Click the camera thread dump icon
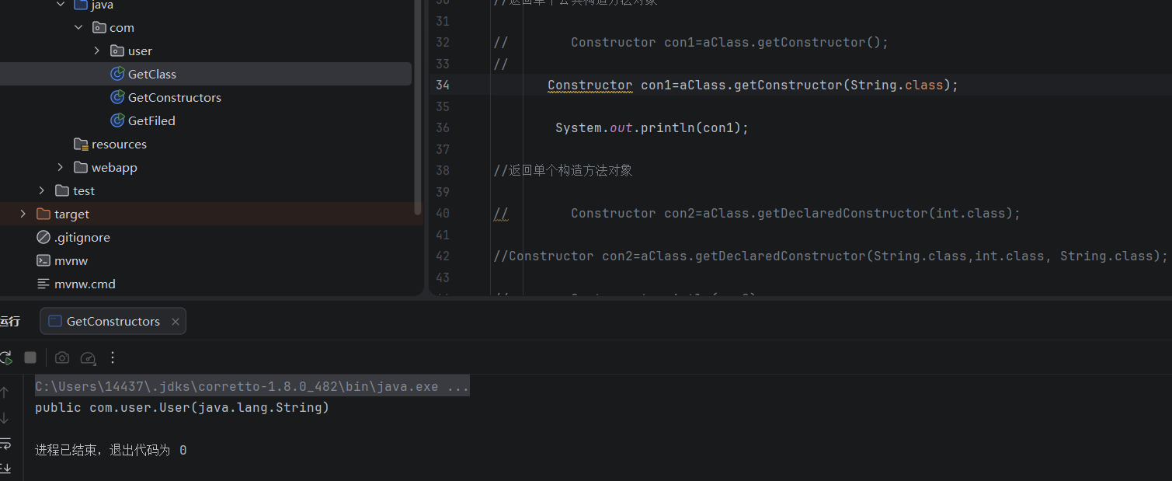Screen dimensions: 1172x481 [62, 357]
